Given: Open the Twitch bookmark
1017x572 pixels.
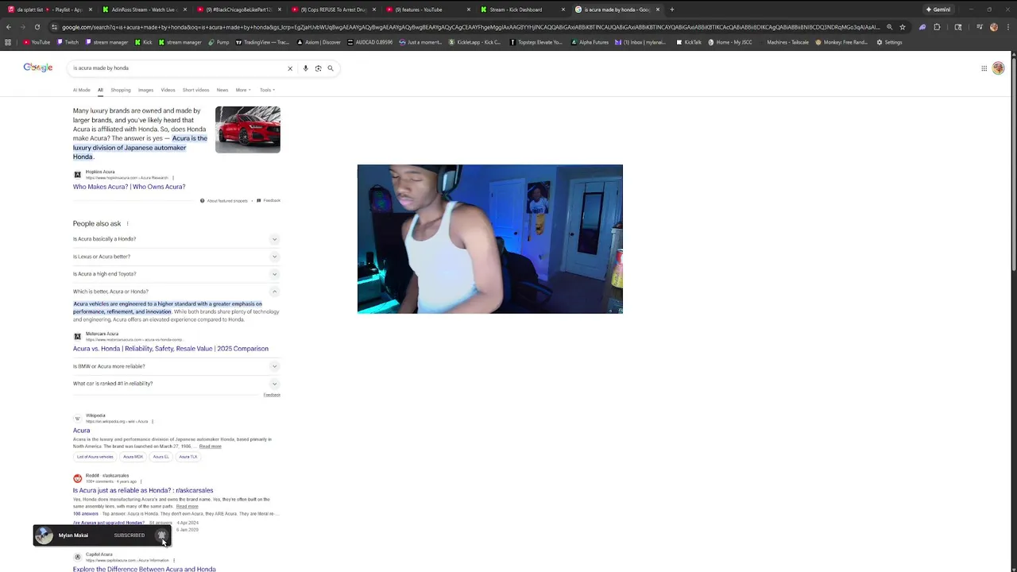Looking at the screenshot, I should pyautogui.click(x=68, y=42).
